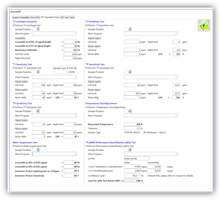Open Shim Program dropdown in 13C Sensitivity Test
Image resolution: width=221 pixels, height=200 pixels.
click(54, 77)
